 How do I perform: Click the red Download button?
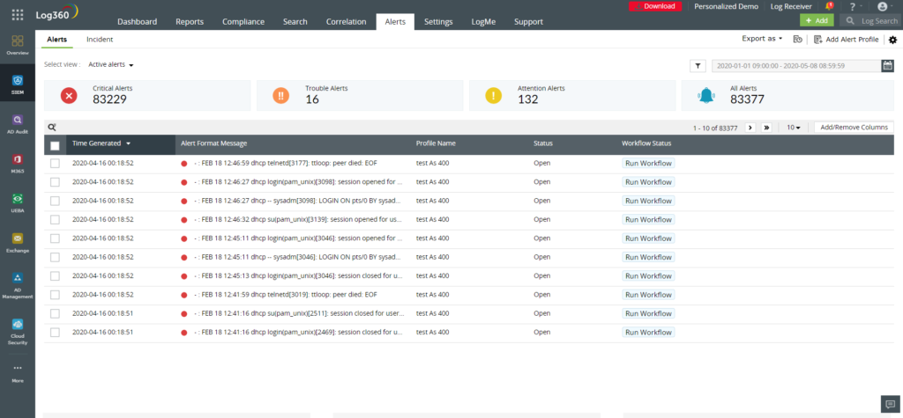pyautogui.click(x=655, y=6)
